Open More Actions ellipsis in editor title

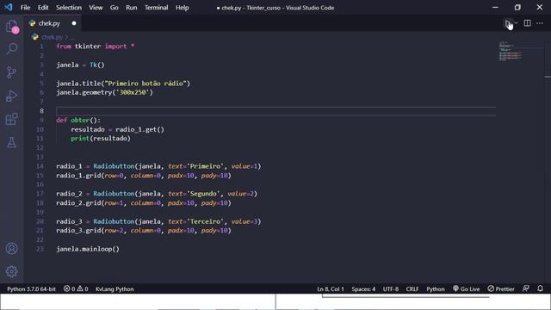pyautogui.click(x=540, y=23)
